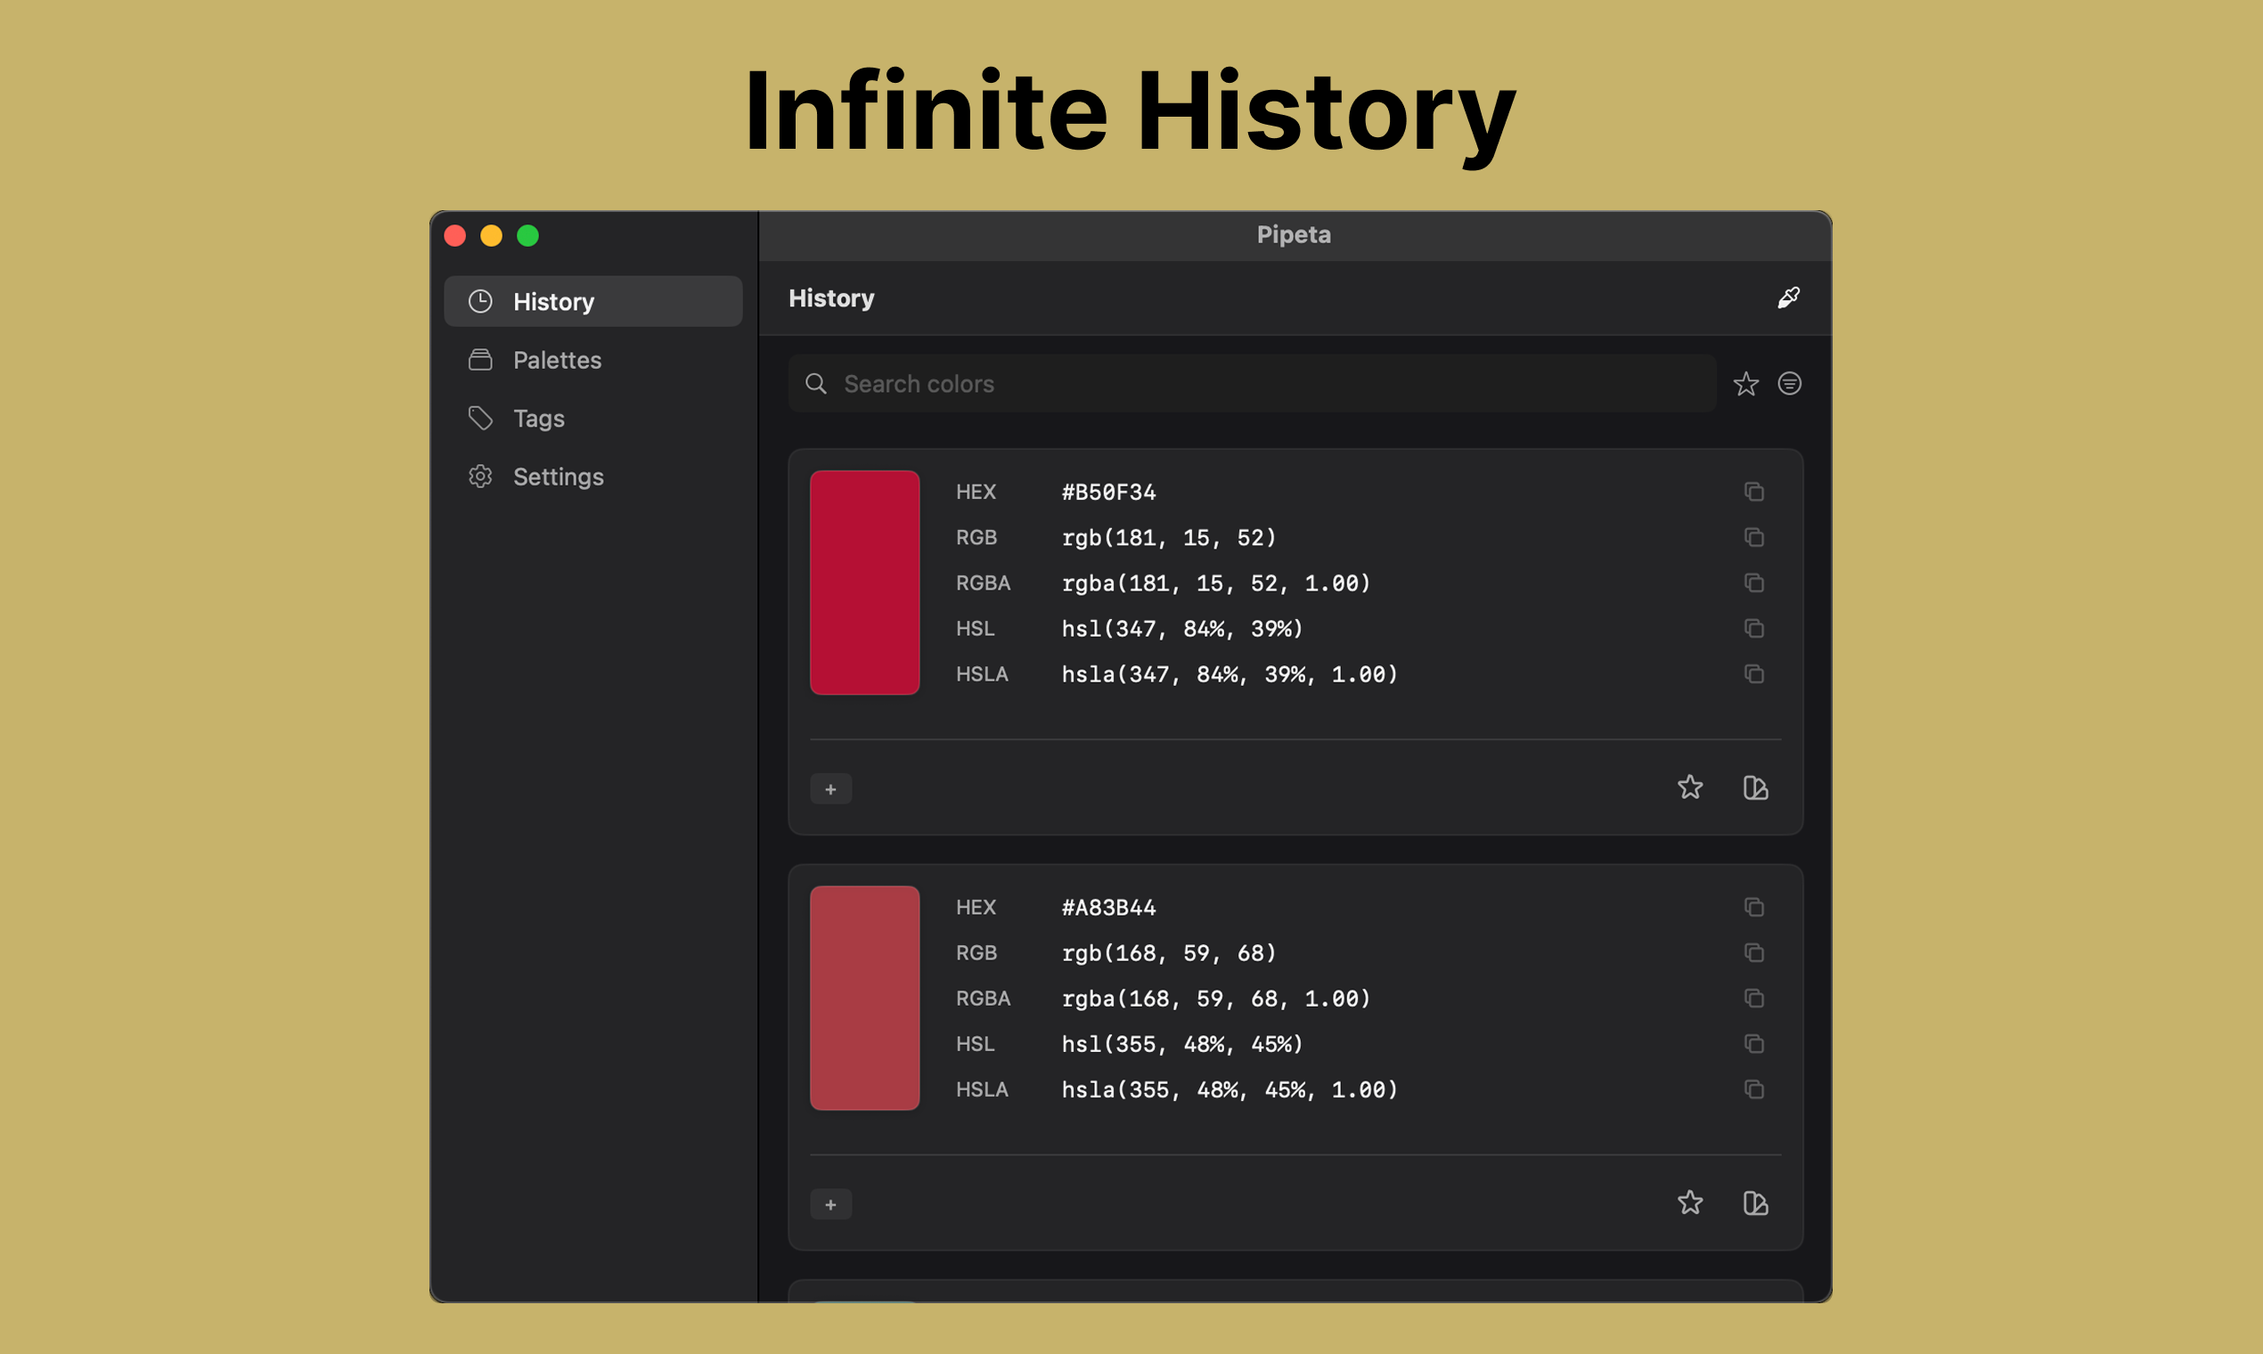Add a tag to #B50F34 with plus button
The height and width of the screenshot is (1354, 2263).
[830, 789]
